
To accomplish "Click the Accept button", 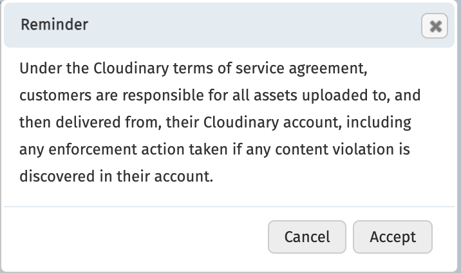I will point(393,237).
